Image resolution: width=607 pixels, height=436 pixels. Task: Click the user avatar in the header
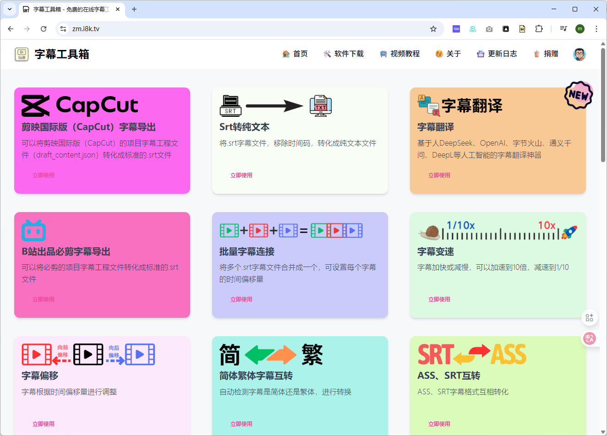tap(580, 54)
